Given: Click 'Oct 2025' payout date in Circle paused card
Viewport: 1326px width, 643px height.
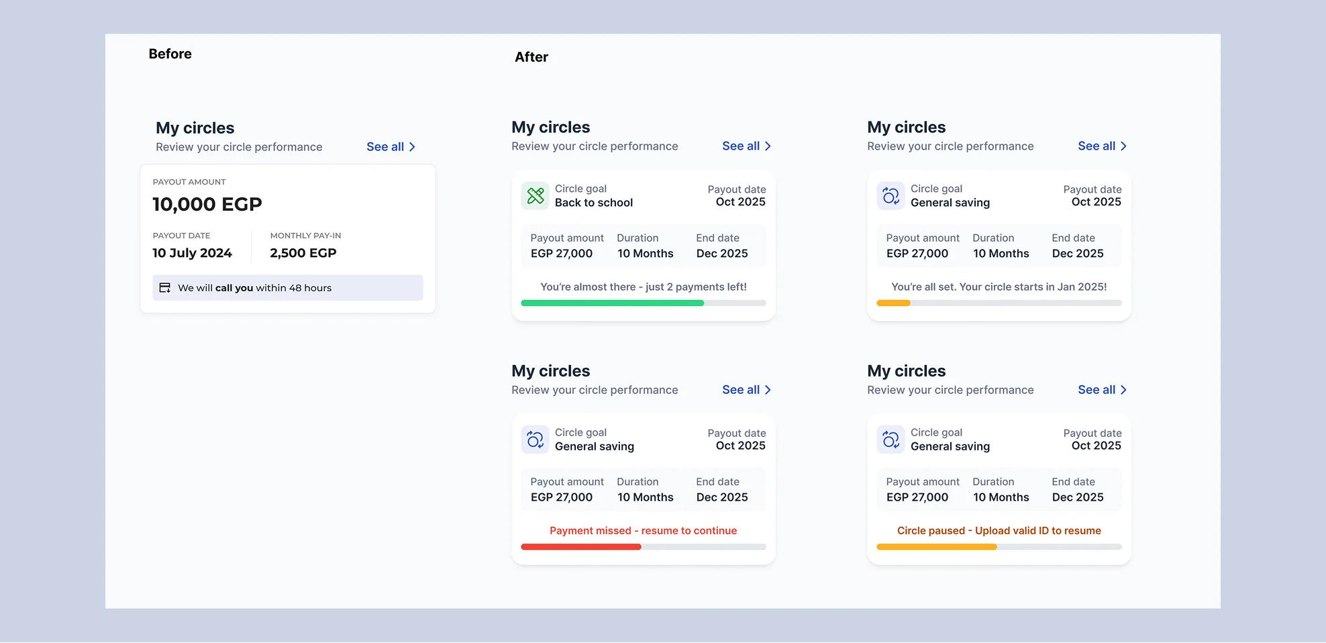Looking at the screenshot, I should [x=1096, y=446].
